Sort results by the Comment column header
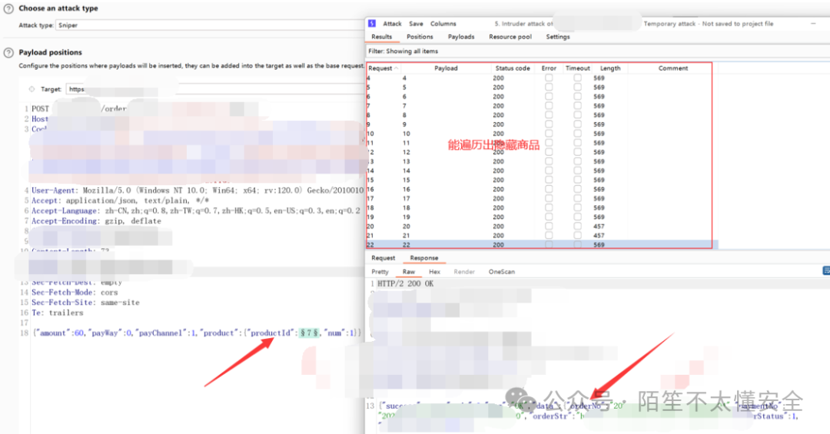Viewport: 830px width, 434px height. point(672,68)
